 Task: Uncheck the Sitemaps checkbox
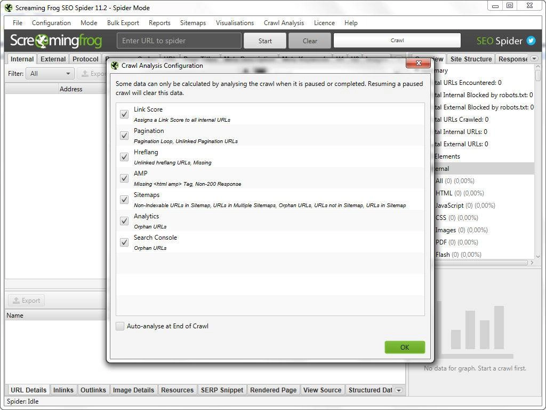(x=124, y=200)
